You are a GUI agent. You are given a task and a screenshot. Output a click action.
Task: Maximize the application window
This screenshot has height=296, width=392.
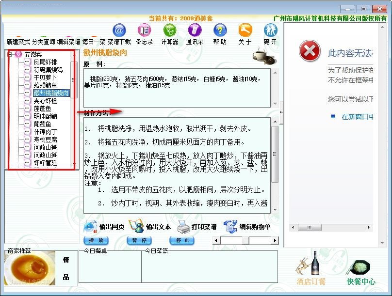[363, 9]
